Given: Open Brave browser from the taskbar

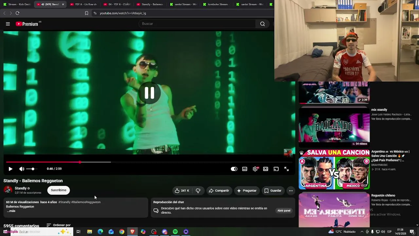Looking at the screenshot, I should 132,232.
